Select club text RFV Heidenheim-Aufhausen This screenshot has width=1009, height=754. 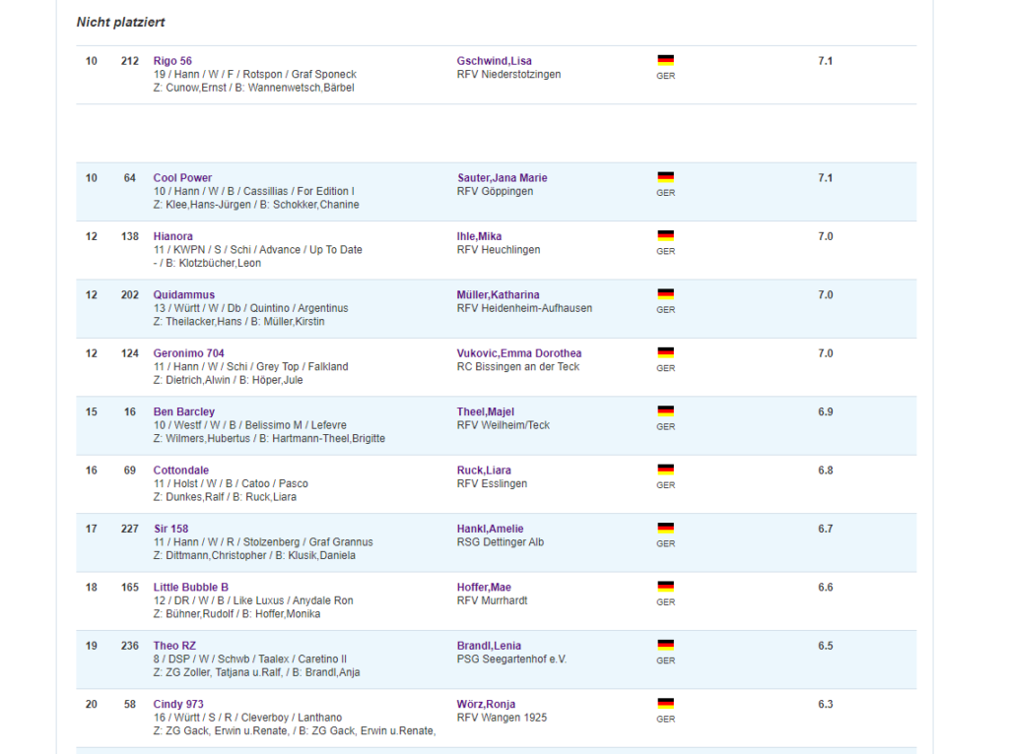click(524, 308)
